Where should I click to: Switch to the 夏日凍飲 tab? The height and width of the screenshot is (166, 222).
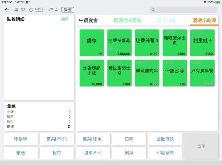(167, 20)
